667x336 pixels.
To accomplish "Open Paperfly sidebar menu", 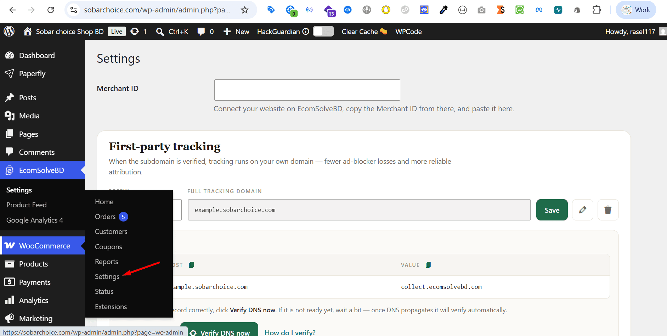I will [x=43, y=74].
